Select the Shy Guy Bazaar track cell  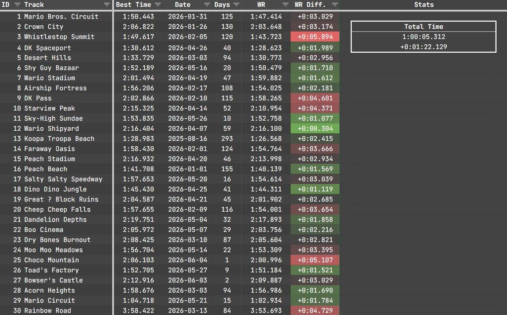click(x=68, y=68)
